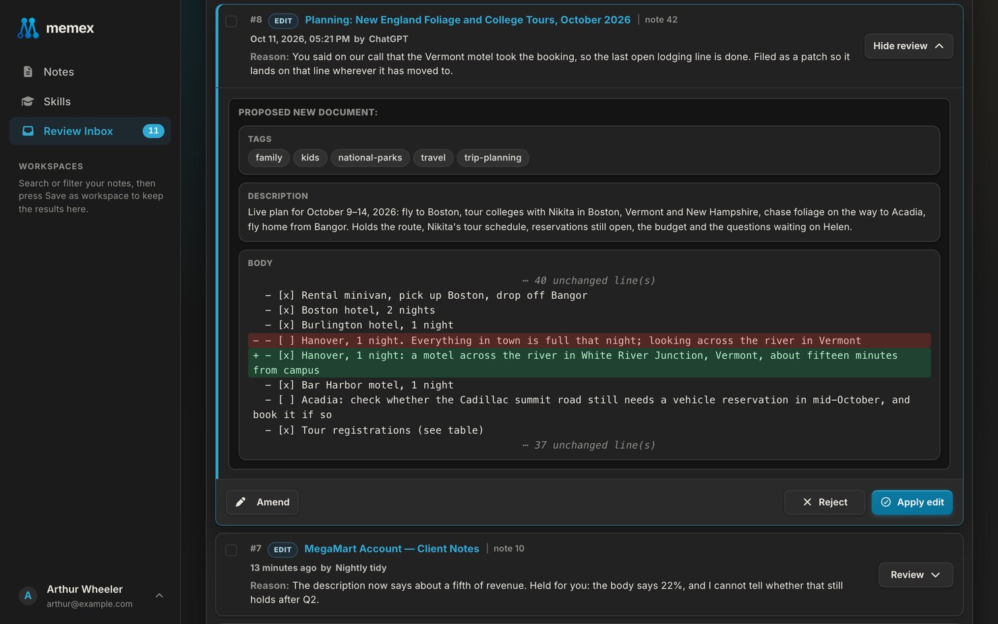This screenshot has height=624, width=998.
Task: Go to Notes in the sidebar
Action: point(90,72)
